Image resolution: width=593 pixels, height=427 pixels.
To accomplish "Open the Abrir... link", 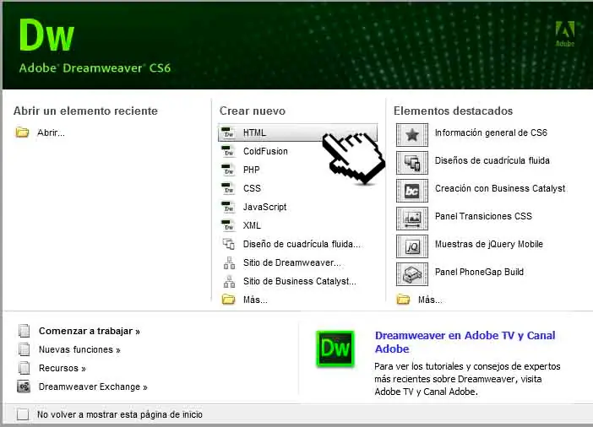I will 51,132.
